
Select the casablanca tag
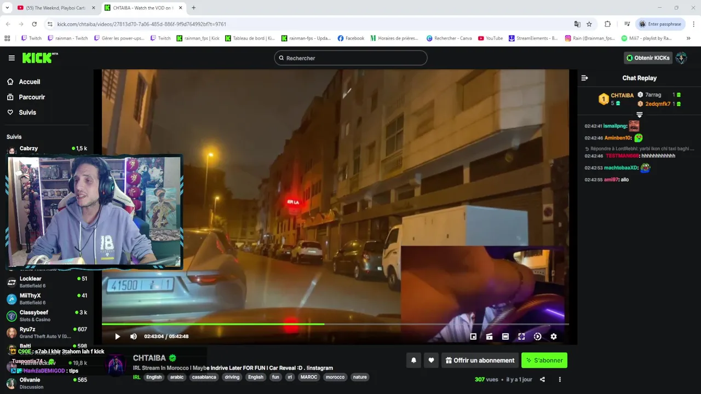[204, 377]
